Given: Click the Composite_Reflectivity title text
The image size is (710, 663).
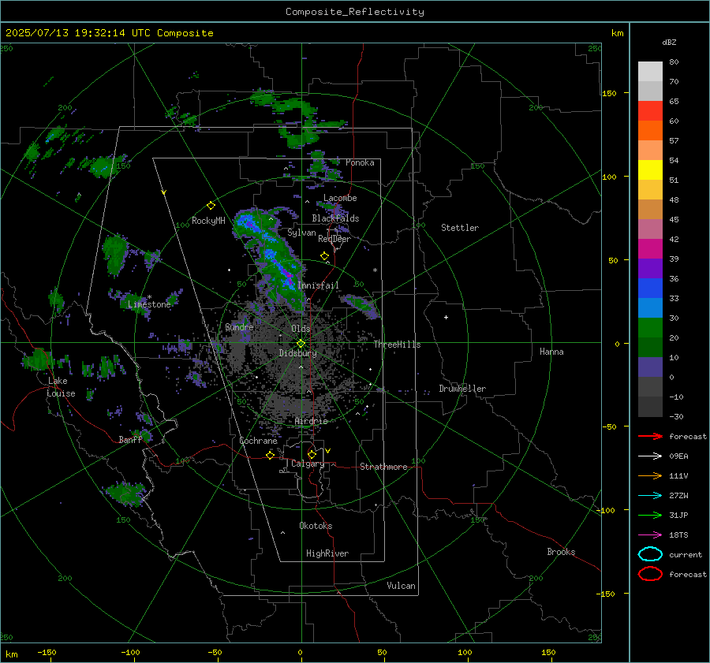Looking at the screenshot, I should (x=355, y=12).
